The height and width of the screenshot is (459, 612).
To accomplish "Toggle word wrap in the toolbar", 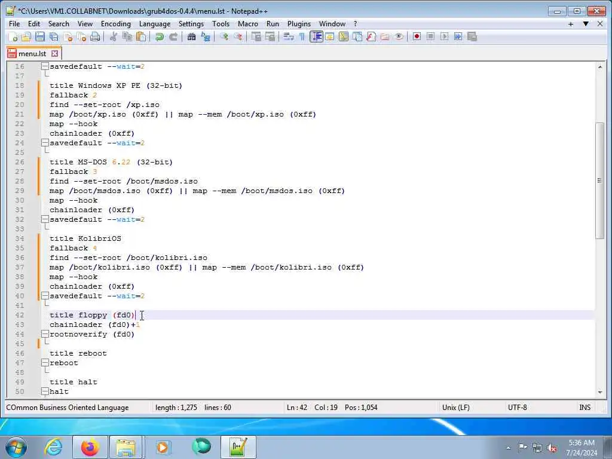I will click(x=288, y=36).
